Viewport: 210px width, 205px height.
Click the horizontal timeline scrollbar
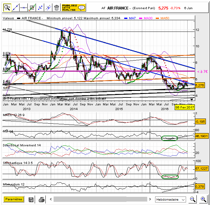tap(100, 199)
